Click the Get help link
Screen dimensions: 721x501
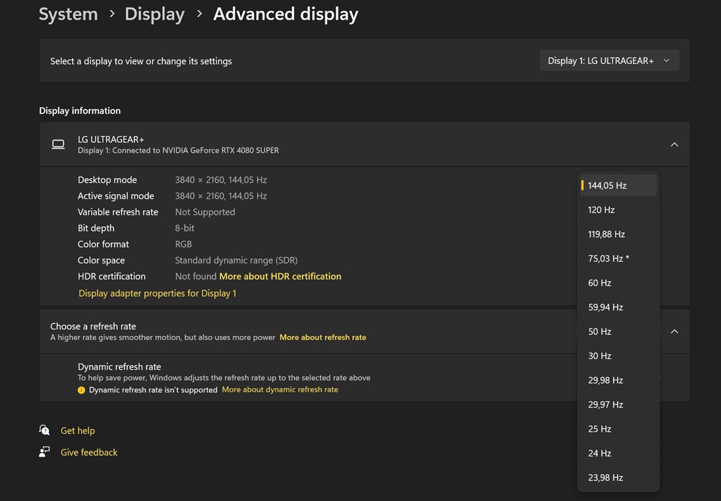tap(78, 431)
